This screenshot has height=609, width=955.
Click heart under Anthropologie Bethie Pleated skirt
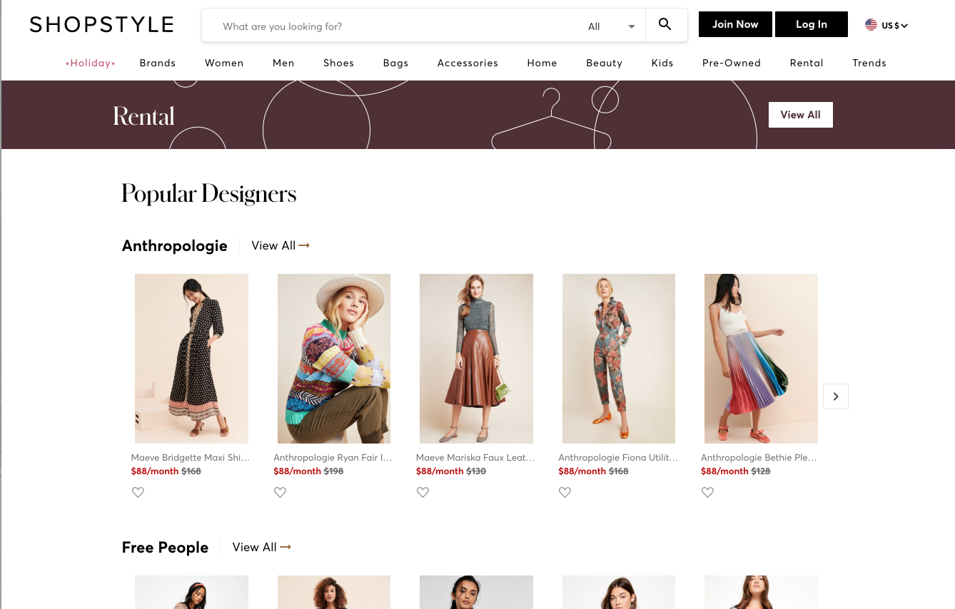(x=707, y=492)
